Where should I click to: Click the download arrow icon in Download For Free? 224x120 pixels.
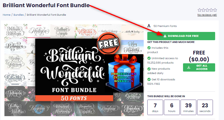(165, 36)
